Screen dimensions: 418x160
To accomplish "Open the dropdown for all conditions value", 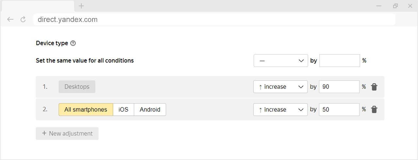I will click(281, 61).
